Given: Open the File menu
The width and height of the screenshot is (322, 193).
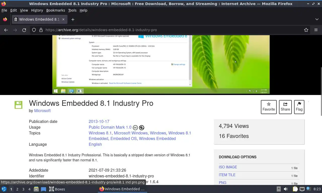Looking at the screenshot, I should (4, 10).
